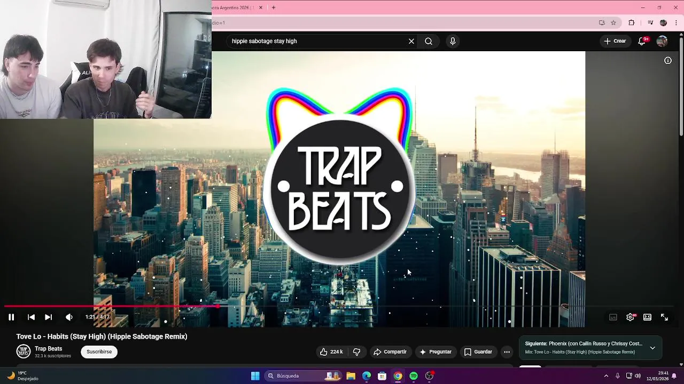Open system volume control in tray
Image resolution: width=684 pixels, height=384 pixels.
tap(638, 376)
